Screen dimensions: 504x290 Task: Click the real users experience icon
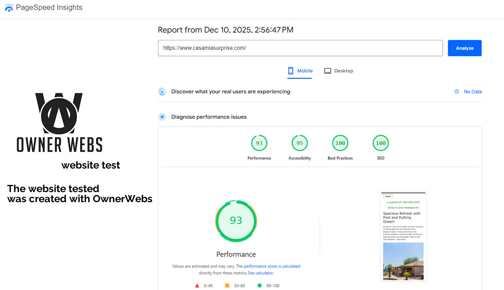click(162, 92)
